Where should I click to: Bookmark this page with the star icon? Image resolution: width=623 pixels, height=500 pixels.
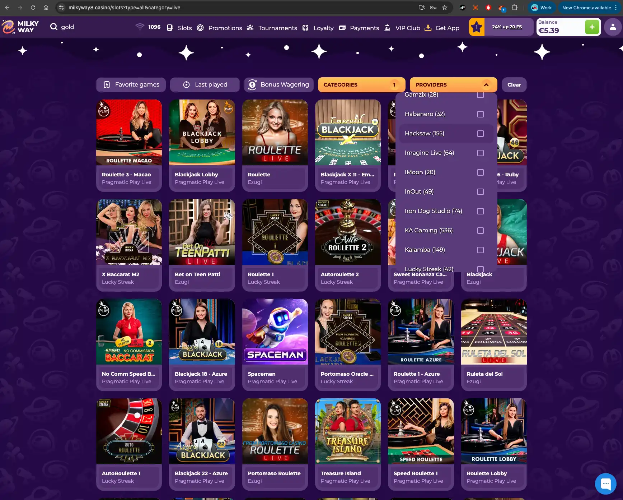[x=445, y=8]
